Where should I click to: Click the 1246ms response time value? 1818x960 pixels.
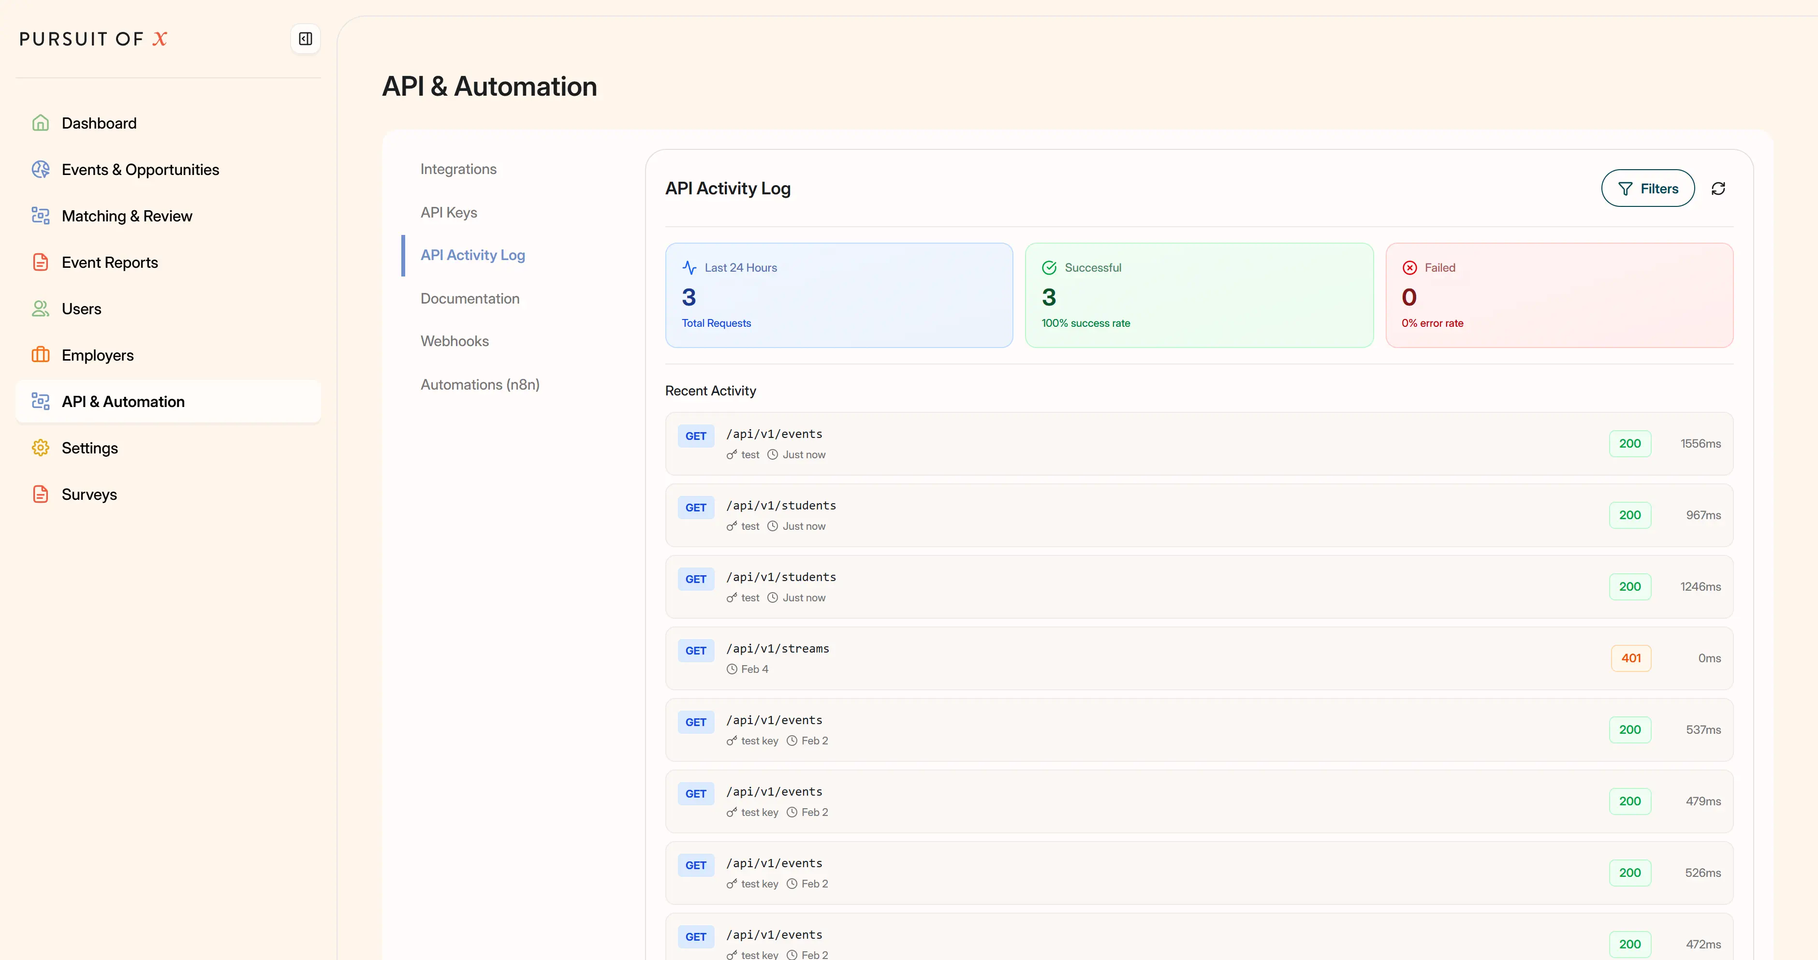[x=1700, y=587]
